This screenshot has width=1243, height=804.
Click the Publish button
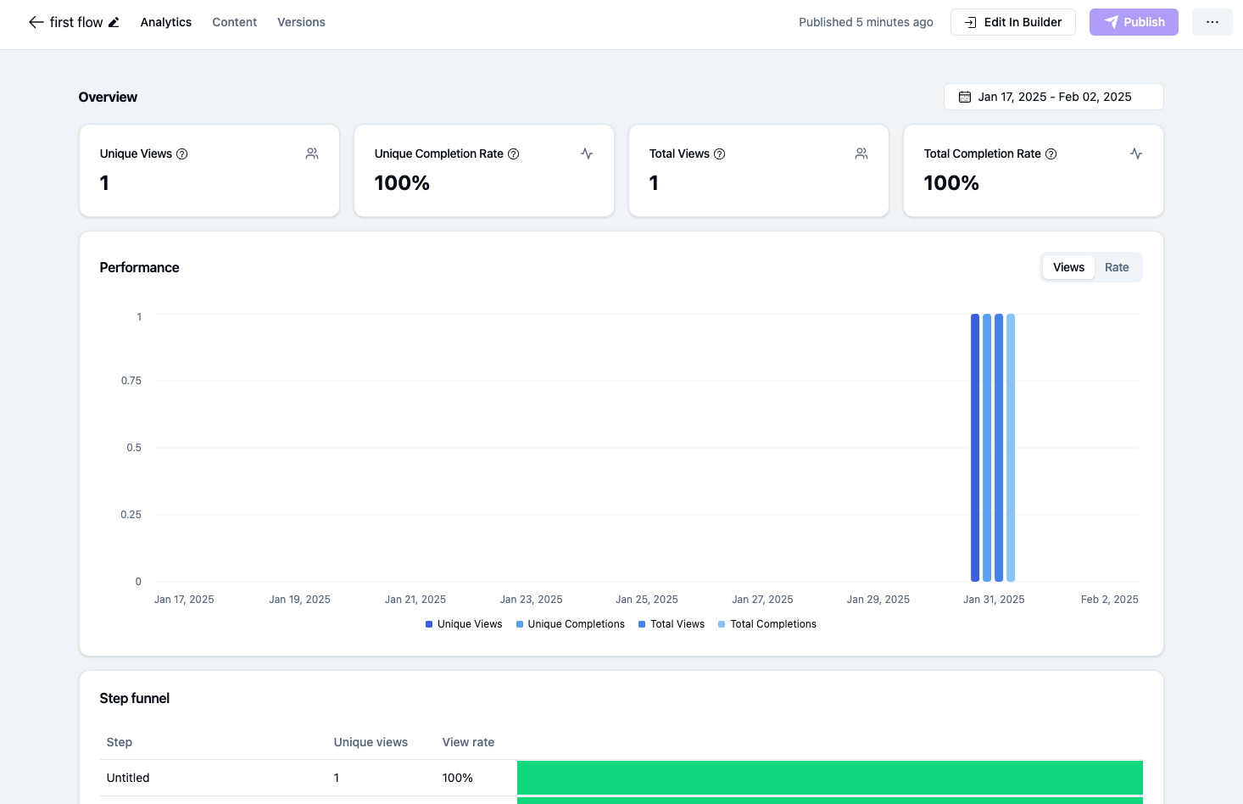tap(1134, 22)
